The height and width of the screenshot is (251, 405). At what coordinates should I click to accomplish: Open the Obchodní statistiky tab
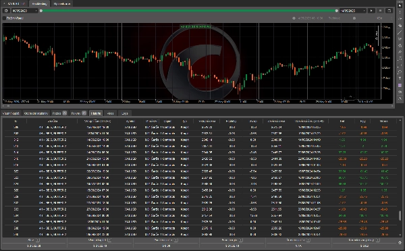pyautogui.click(x=36, y=113)
